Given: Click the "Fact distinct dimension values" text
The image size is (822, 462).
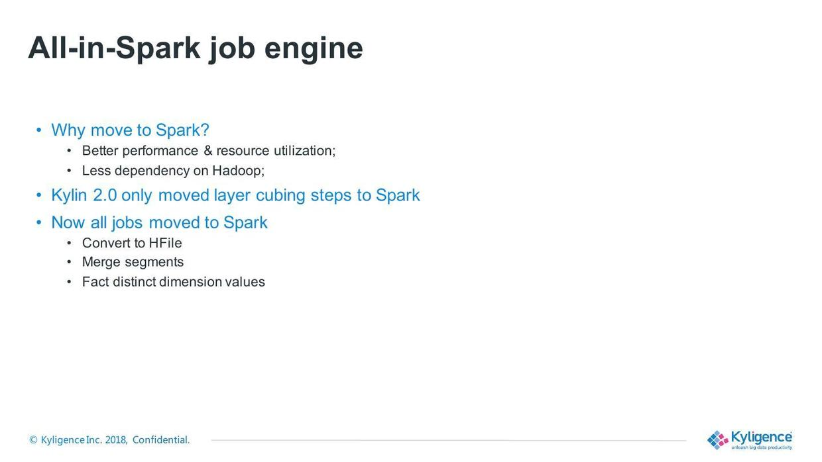Looking at the screenshot, I should click(173, 282).
